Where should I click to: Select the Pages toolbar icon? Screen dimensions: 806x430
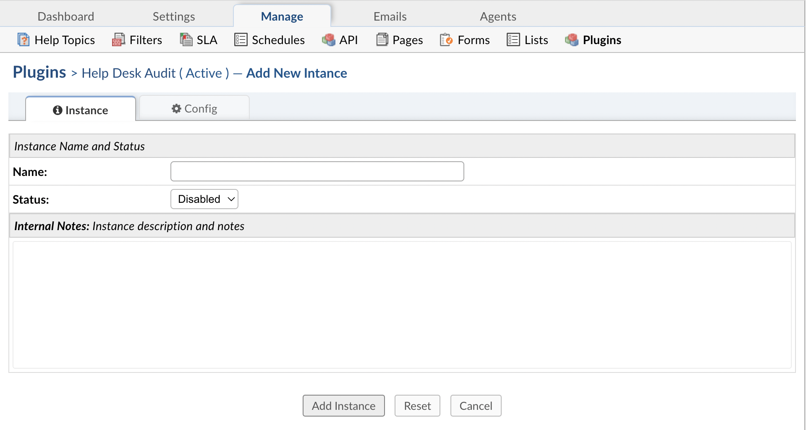coord(382,39)
